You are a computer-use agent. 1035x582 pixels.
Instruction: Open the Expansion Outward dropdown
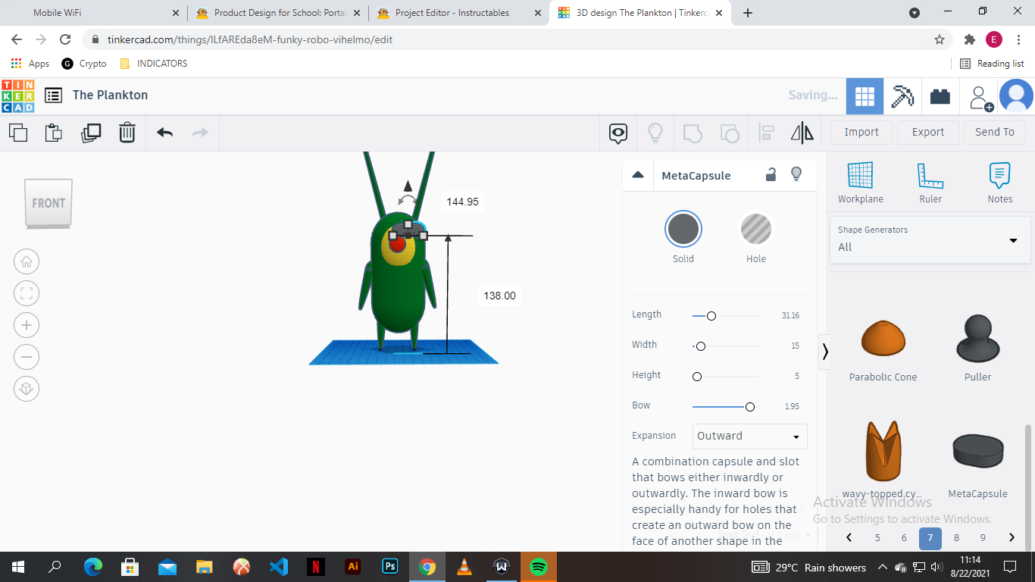750,436
